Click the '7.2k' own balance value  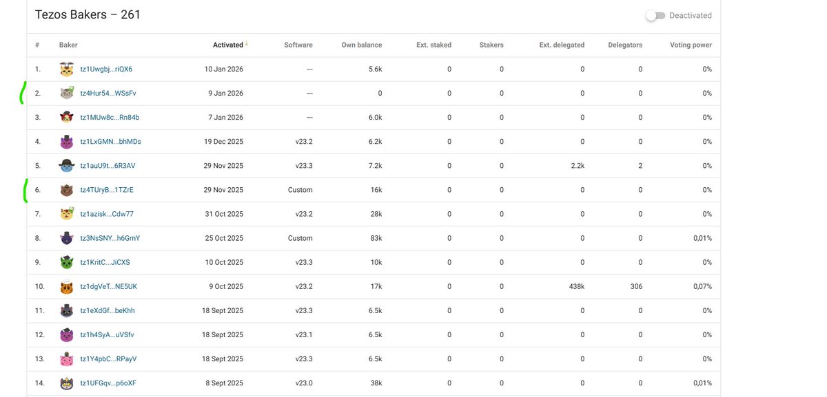point(375,166)
